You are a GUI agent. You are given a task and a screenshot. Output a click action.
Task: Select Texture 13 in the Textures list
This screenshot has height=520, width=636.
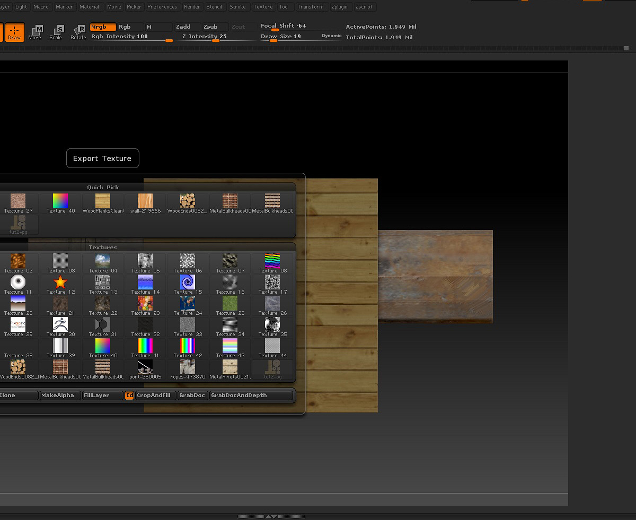[103, 285]
